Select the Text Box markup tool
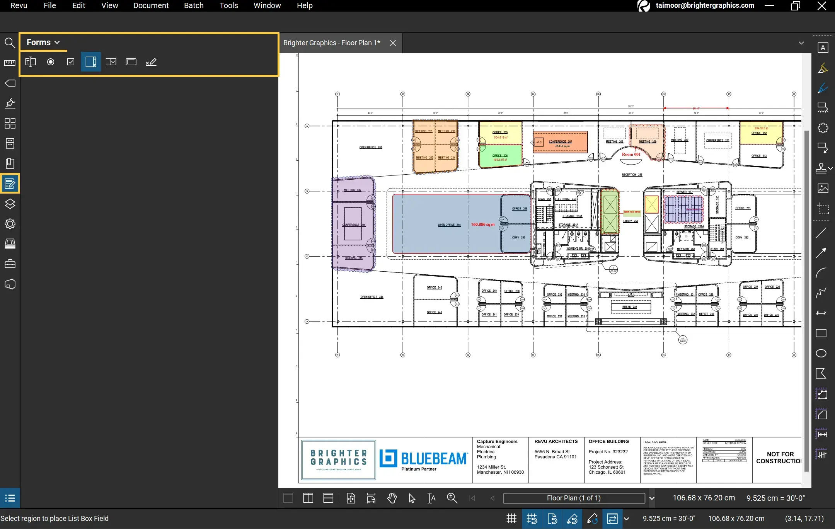The height and width of the screenshot is (529, 835). click(823, 48)
